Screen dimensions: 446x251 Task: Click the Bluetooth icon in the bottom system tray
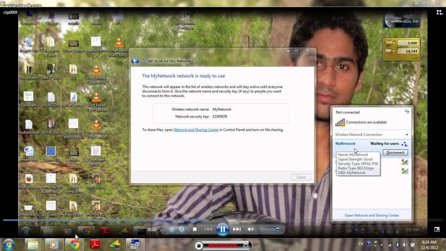pos(397,244)
